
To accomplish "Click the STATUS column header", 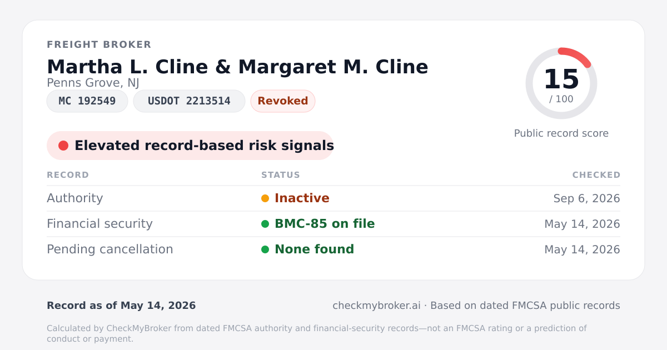I will coord(281,175).
